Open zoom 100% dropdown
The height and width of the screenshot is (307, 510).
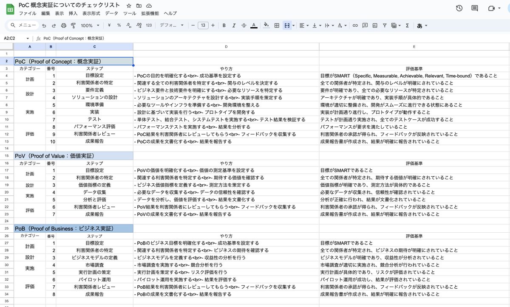90,25
